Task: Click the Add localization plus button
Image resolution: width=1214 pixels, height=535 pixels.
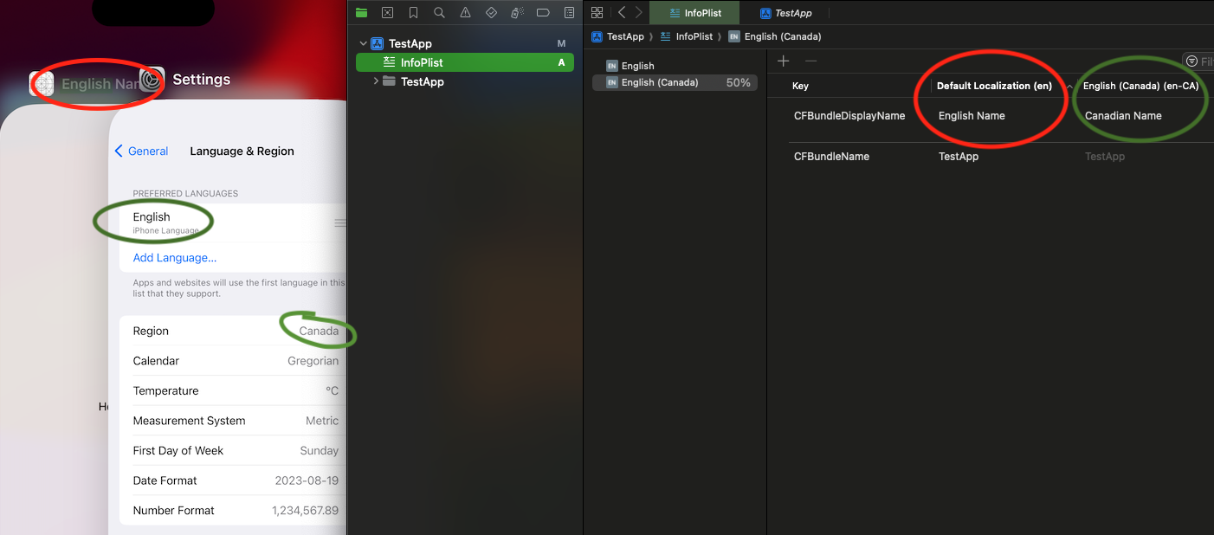Action: (x=784, y=61)
